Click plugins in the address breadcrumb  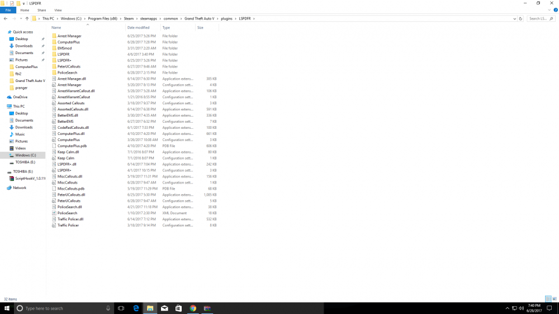(x=226, y=18)
